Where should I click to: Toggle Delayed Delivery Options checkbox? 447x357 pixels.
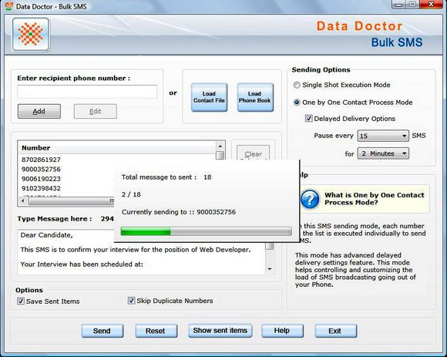point(308,118)
